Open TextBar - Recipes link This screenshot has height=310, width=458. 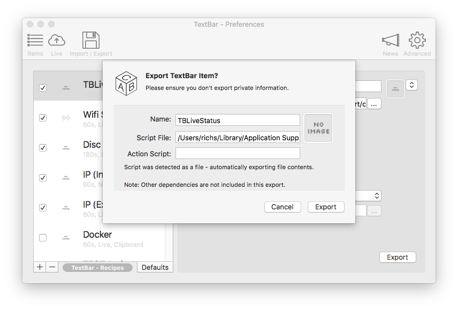pyautogui.click(x=97, y=268)
